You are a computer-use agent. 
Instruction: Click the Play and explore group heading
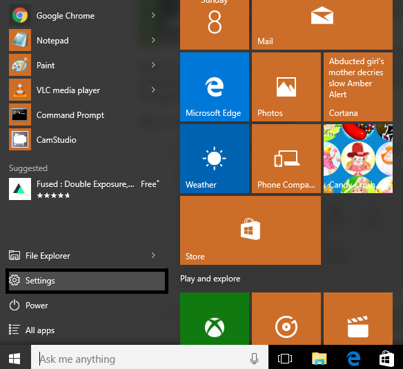[210, 279]
